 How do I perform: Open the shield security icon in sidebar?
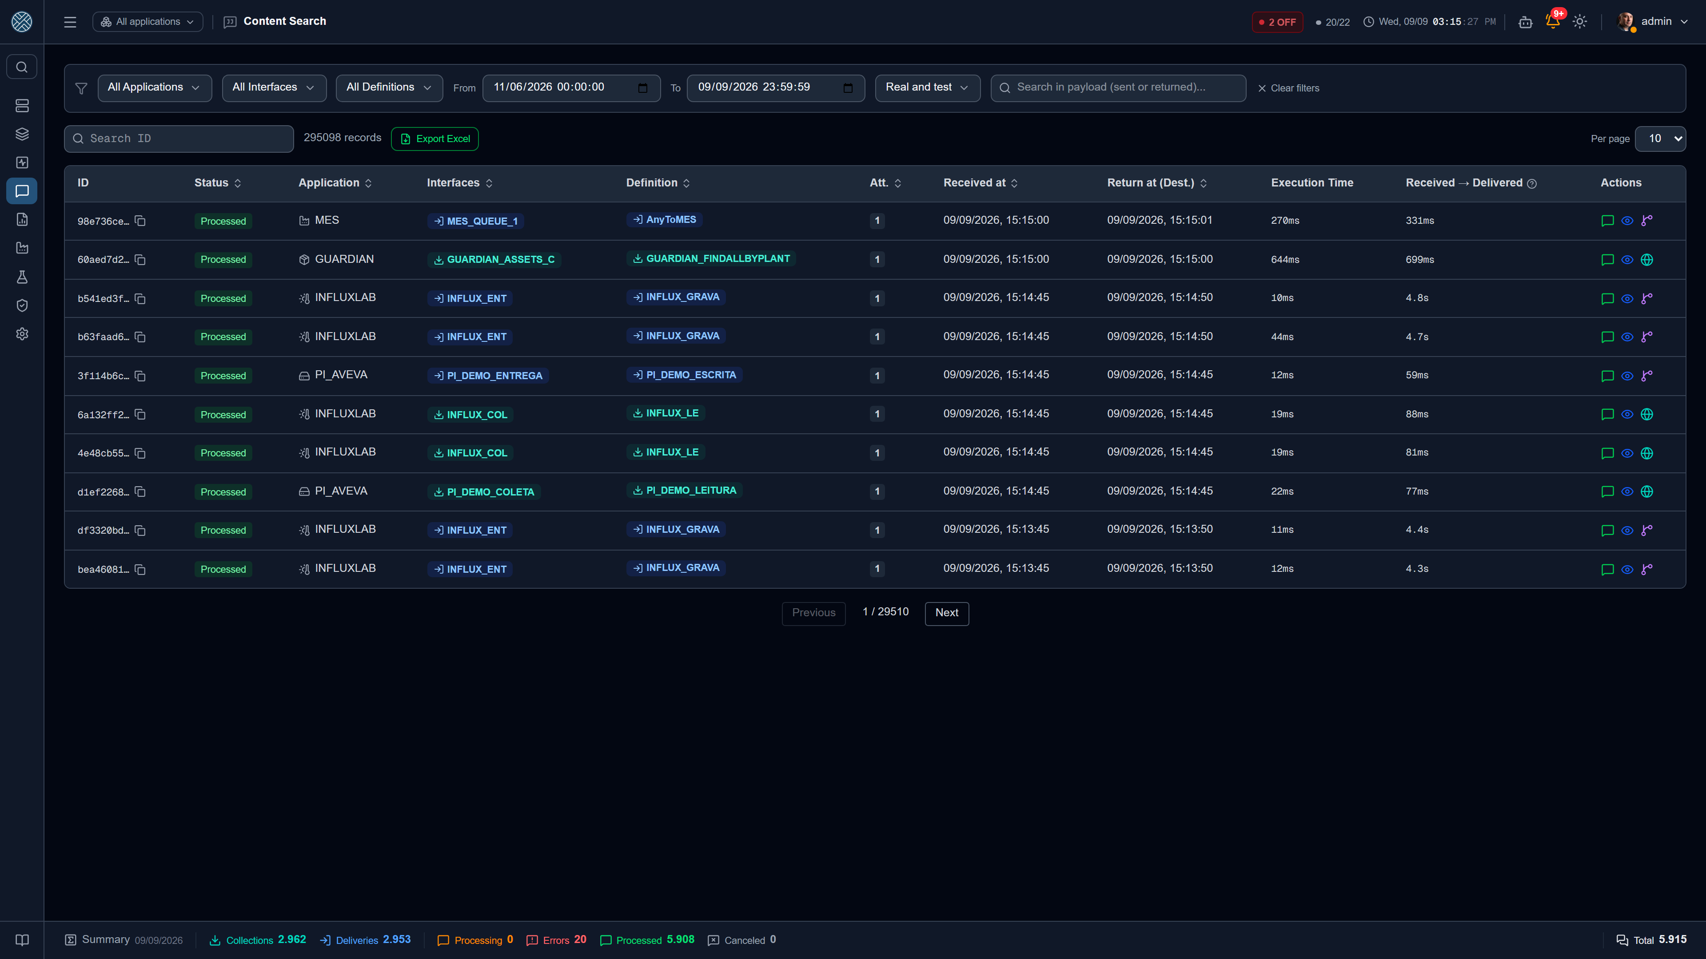coord(22,306)
